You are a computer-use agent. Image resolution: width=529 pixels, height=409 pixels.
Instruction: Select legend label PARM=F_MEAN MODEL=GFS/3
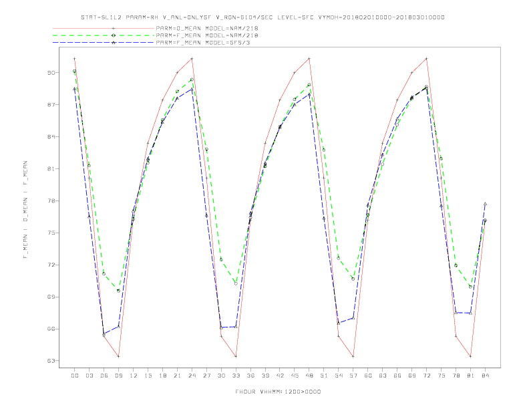(203, 43)
